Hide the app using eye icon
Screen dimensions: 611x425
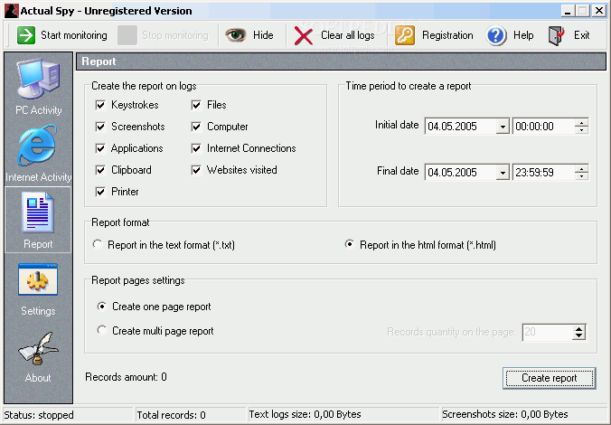pyautogui.click(x=236, y=35)
